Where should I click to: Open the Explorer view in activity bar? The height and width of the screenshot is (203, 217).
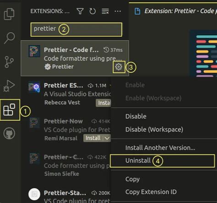9,14
